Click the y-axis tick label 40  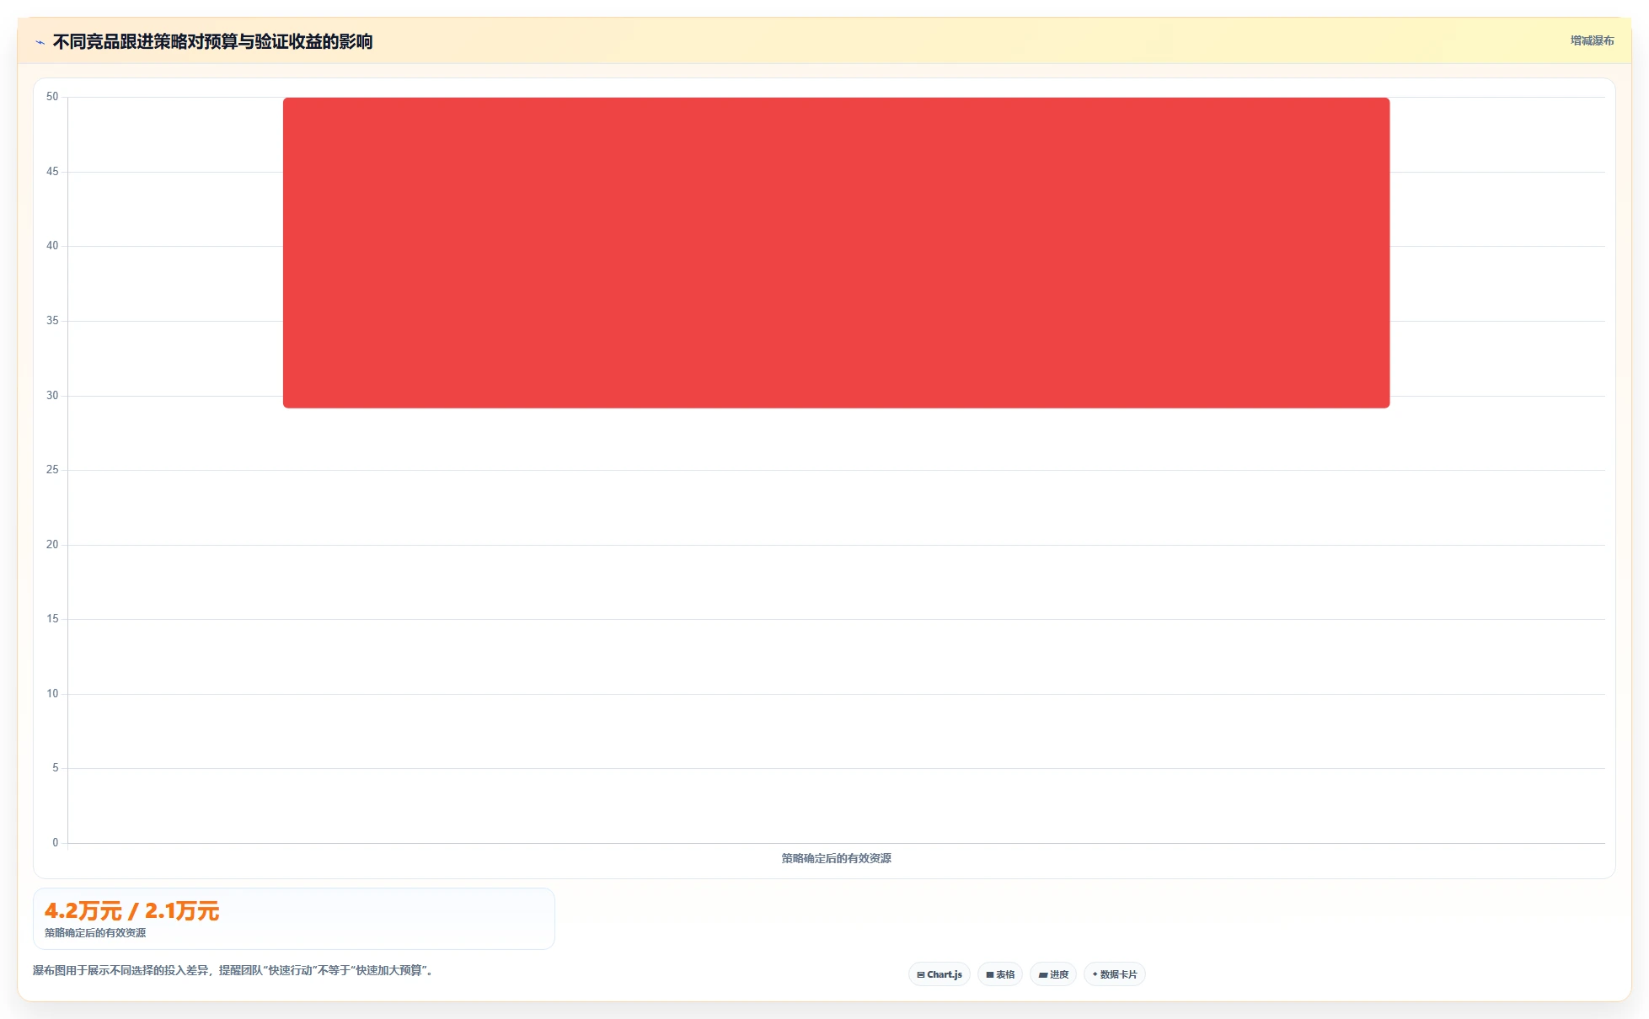[52, 246]
